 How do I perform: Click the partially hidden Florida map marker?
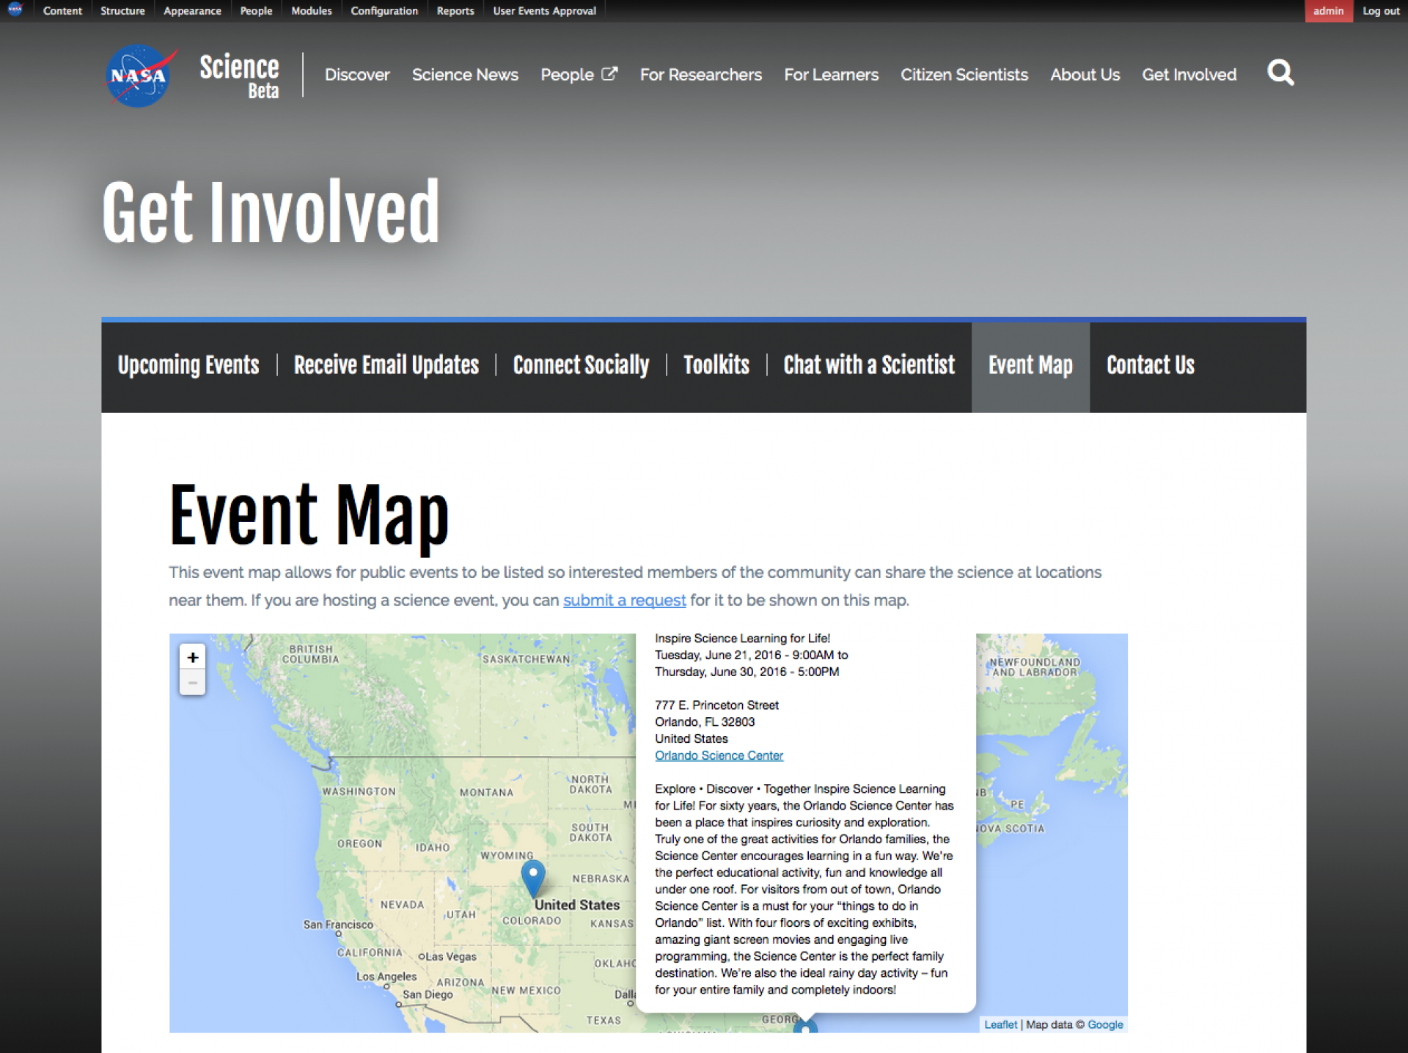coord(805,1027)
